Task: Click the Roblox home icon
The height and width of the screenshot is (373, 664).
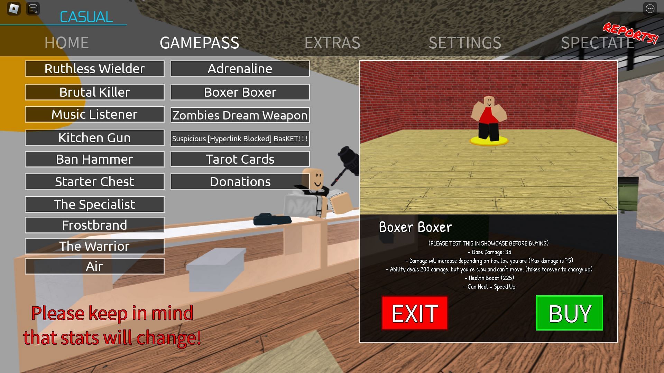Action: (x=13, y=8)
